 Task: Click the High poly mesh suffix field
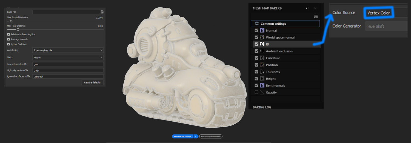68,70
